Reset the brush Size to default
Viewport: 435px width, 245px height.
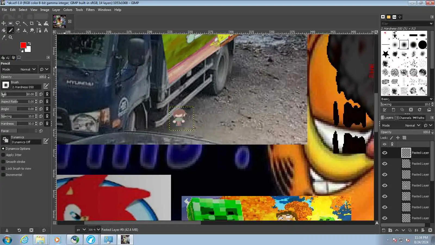(41, 94)
